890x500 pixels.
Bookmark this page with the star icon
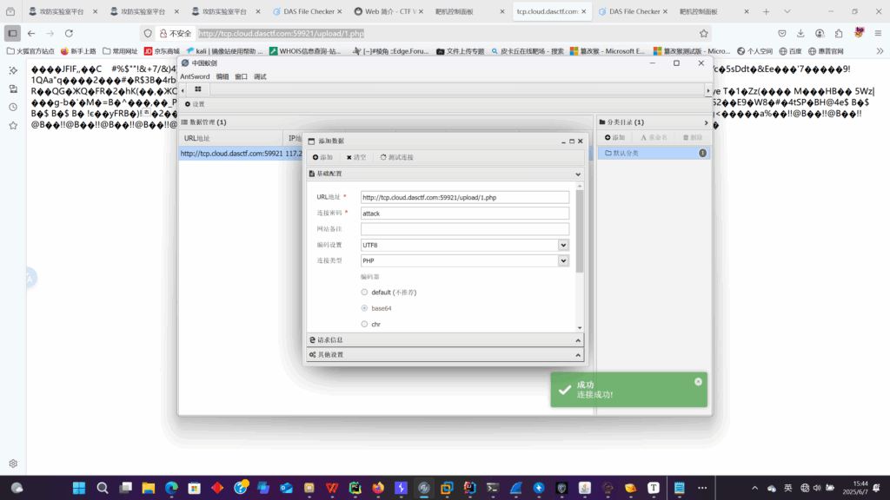704,34
